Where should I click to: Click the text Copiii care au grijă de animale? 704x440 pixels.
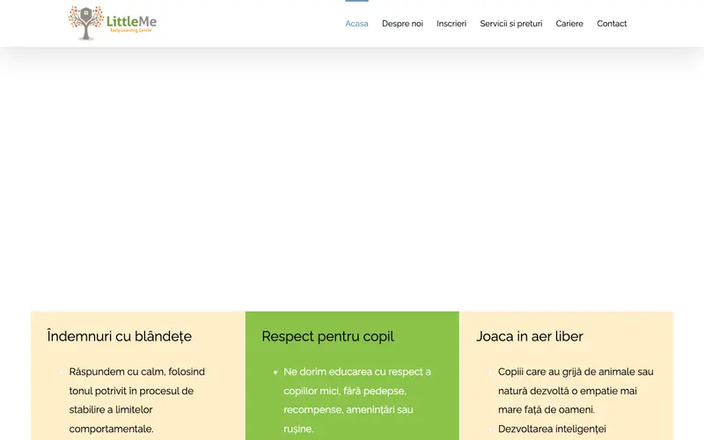point(576,391)
